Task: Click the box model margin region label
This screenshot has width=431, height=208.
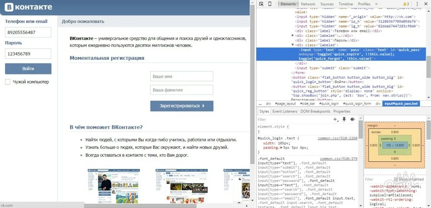Action: click(372, 126)
